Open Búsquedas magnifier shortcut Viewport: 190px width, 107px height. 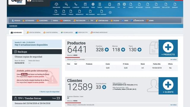click(x=66, y=5)
